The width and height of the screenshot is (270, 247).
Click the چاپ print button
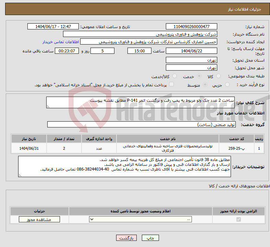(150, 238)
